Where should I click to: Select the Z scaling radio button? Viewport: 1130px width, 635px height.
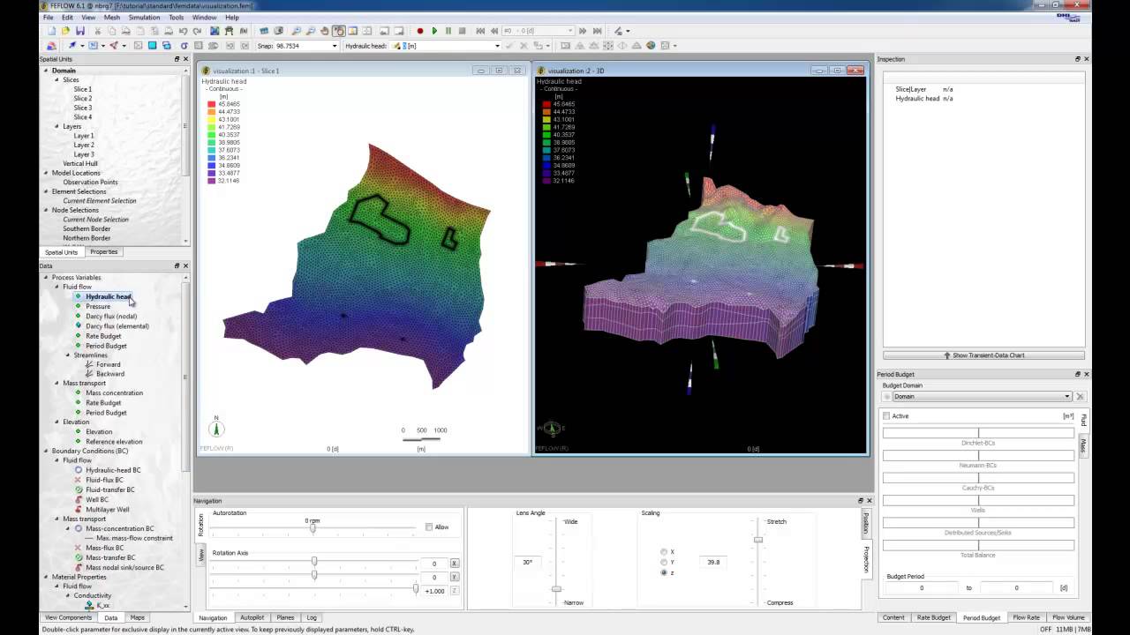click(664, 572)
